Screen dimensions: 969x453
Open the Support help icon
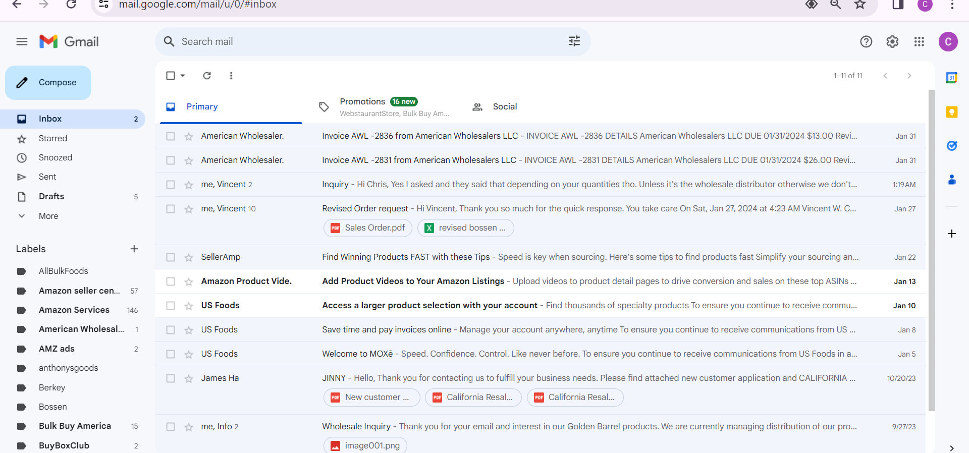[866, 42]
